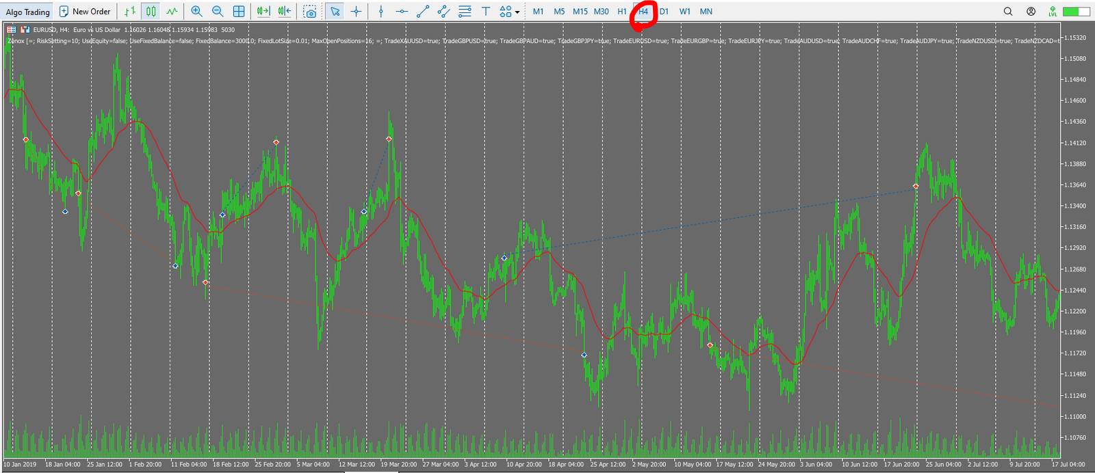Image resolution: width=1095 pixels, height=473 pixels.
Task: Click the '25 Jun 04:00' time axis label
Action: coord(944,465)
